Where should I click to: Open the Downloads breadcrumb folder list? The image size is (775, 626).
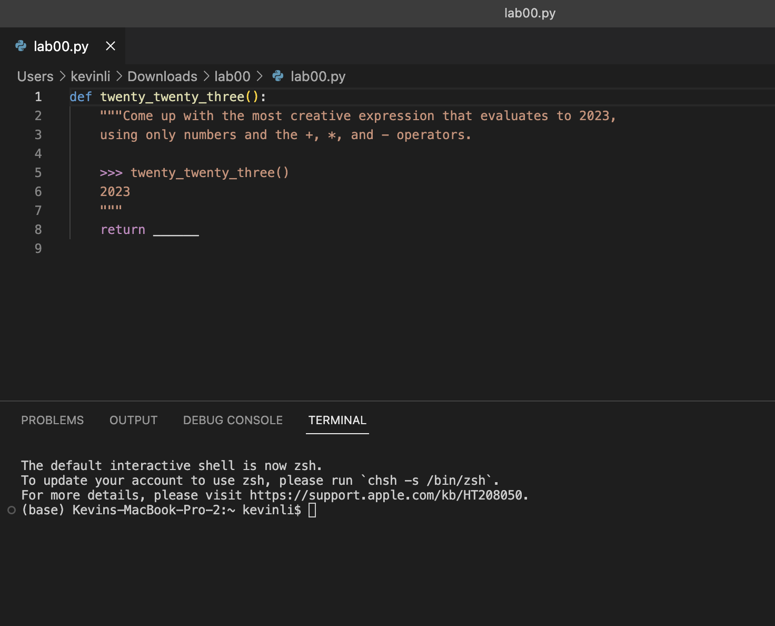[162, 76]
